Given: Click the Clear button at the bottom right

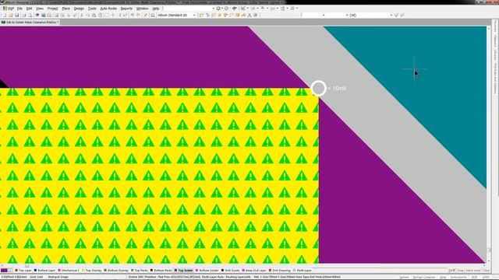Looking at the screenshot, I should point(486,271).
